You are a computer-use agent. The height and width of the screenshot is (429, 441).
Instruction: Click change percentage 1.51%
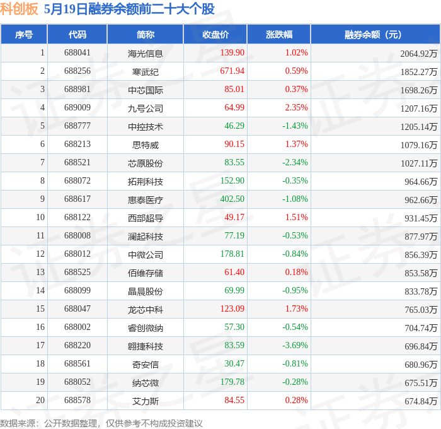tap(297, 218)
